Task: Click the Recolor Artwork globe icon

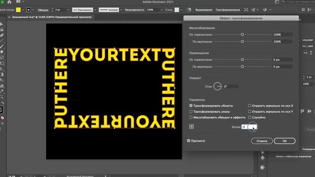Action: tap(189, 10)
